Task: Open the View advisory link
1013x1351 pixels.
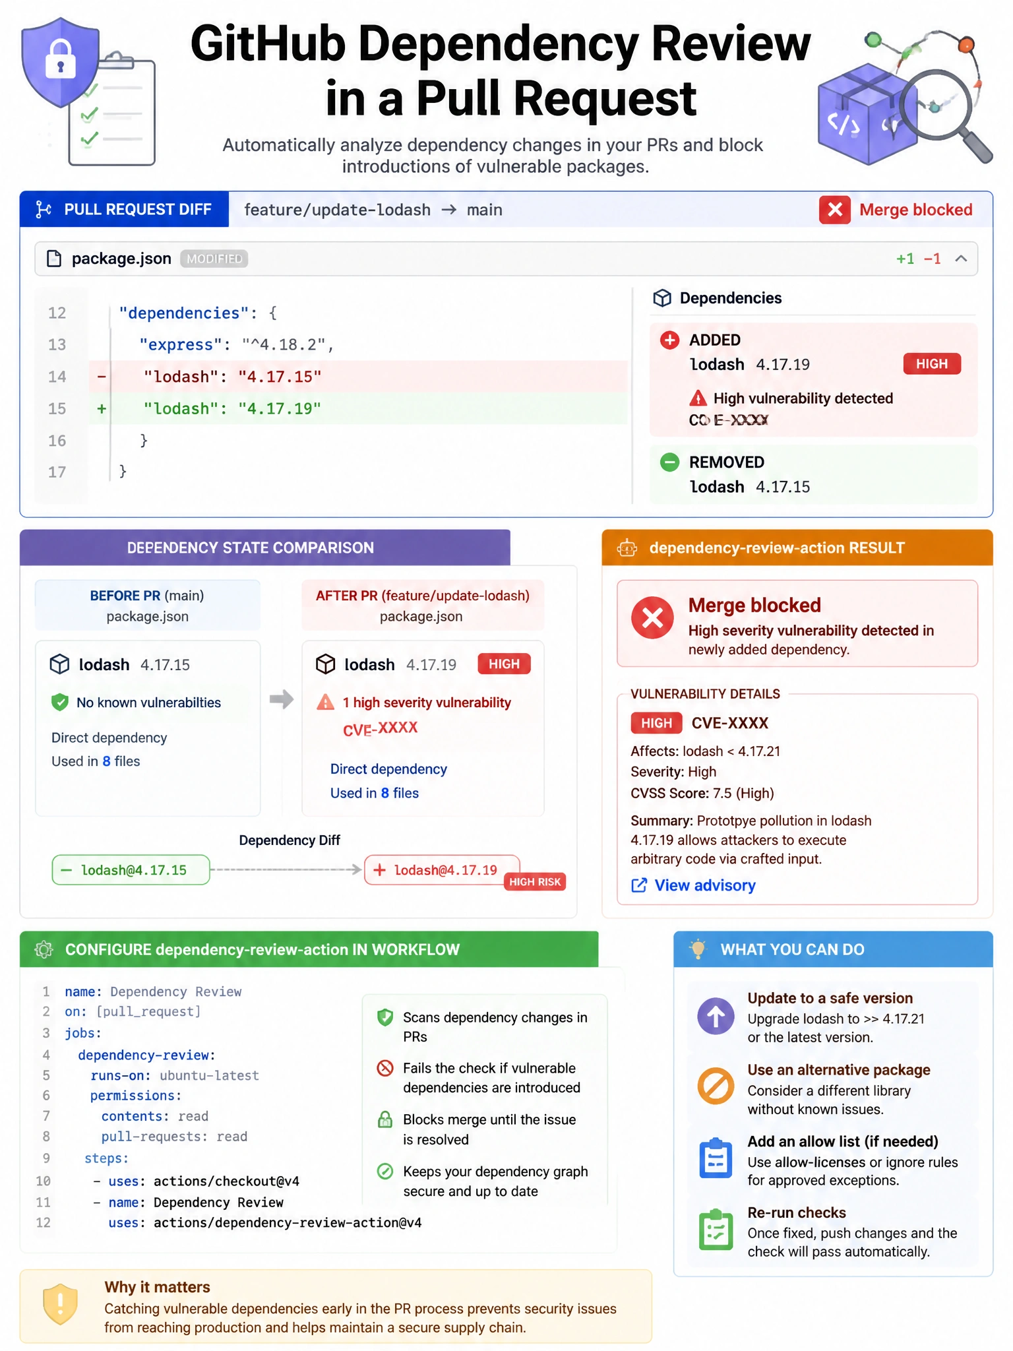Action: [x=705, y=885]
